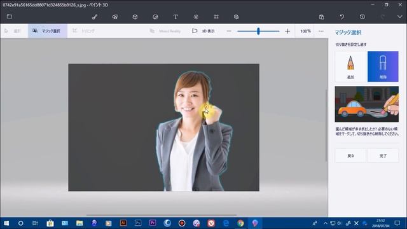
Task: Click the car tutorial thumbnail
Action: (x=366, y=104)
